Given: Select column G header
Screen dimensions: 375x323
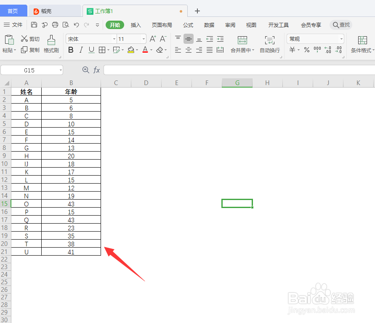Looking at the screenshot, I should pos(237,83).
